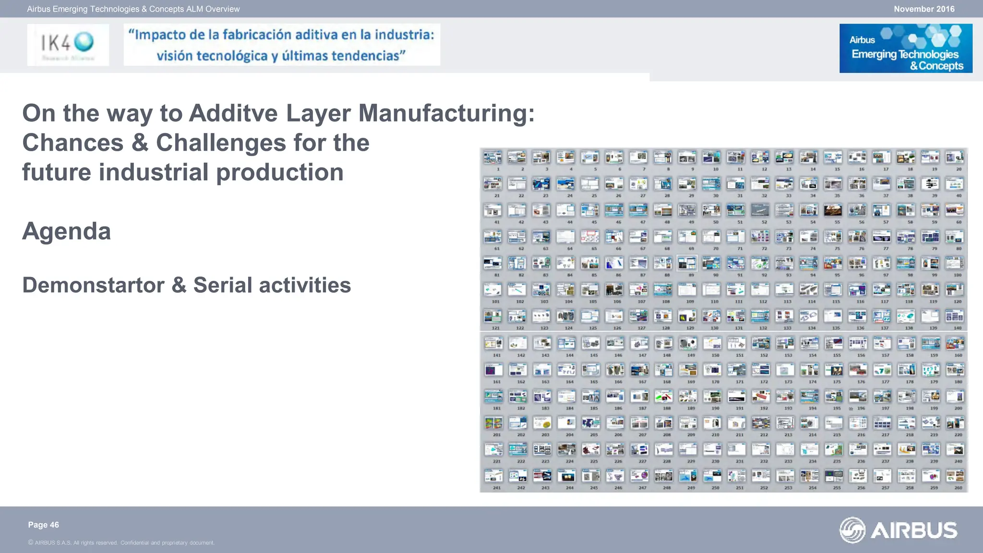The width and height of the screenshot is (983, 553).
Task: Choose slide thumbnail number 106
Action: click(x=614, y=289)
